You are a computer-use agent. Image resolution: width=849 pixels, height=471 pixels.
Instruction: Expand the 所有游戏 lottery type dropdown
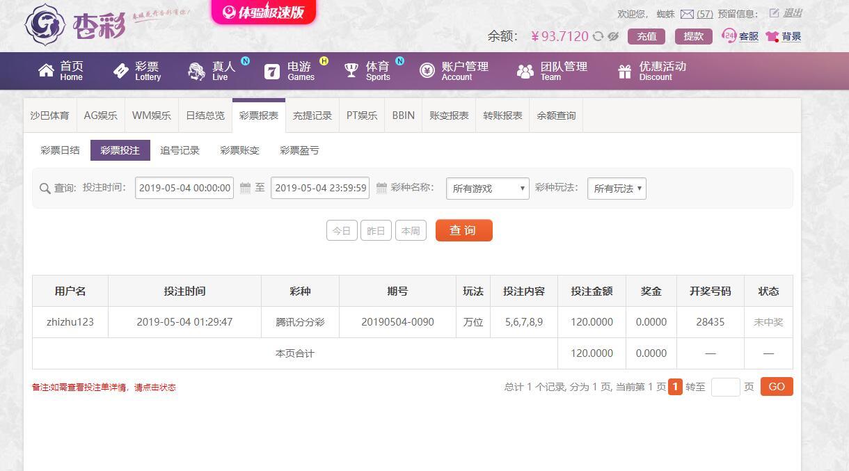coord(487,189)
